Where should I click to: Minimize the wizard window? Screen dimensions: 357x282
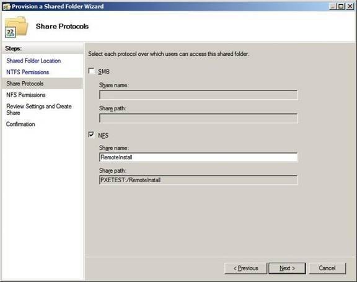pyautogui.click(x=333, y=6)
